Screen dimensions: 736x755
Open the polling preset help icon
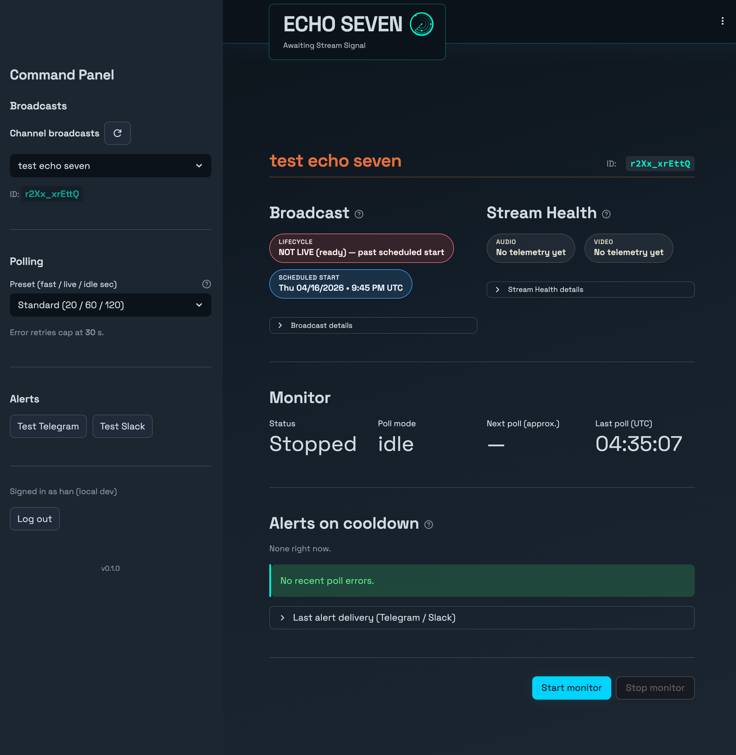coord(206,284)
